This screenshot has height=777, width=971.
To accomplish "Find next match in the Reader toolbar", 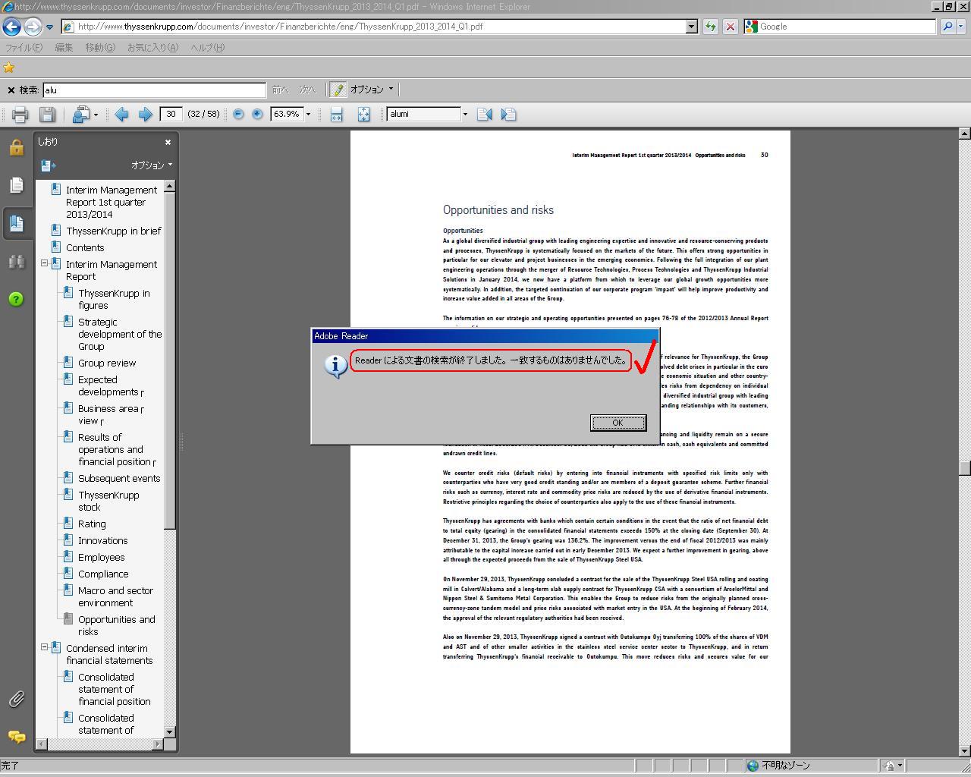I will tap(508, 115).
